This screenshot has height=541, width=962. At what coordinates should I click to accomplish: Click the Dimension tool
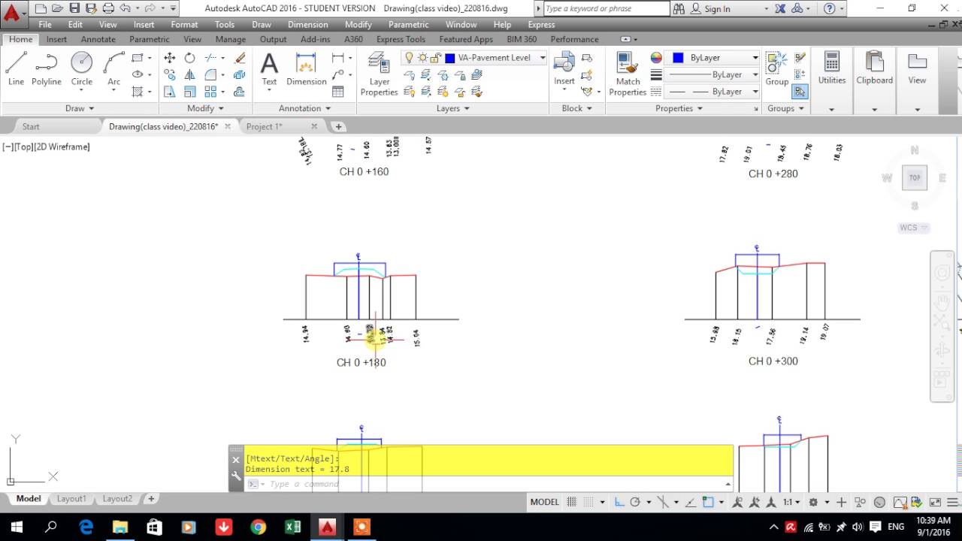tap(307, 68)
